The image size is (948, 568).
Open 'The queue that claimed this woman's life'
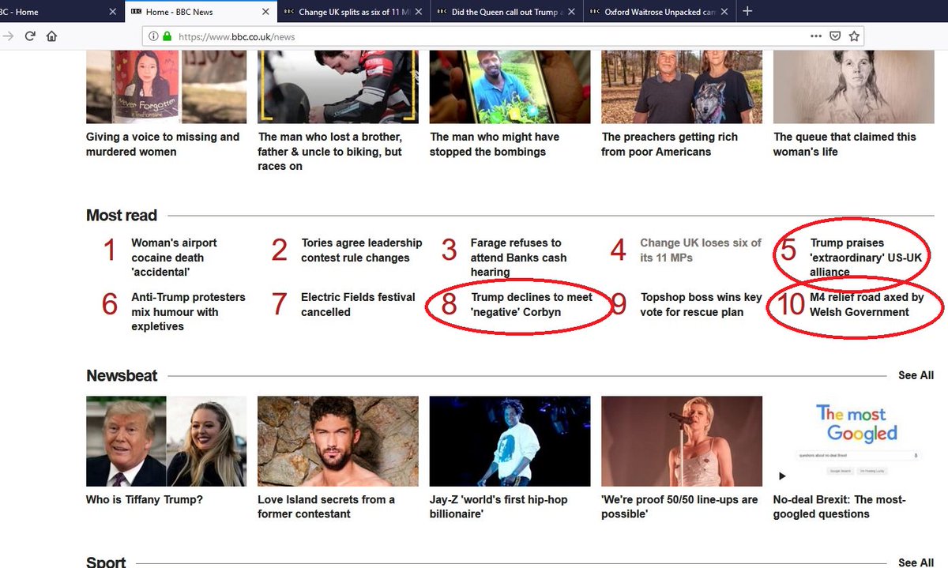pos(845,144)
